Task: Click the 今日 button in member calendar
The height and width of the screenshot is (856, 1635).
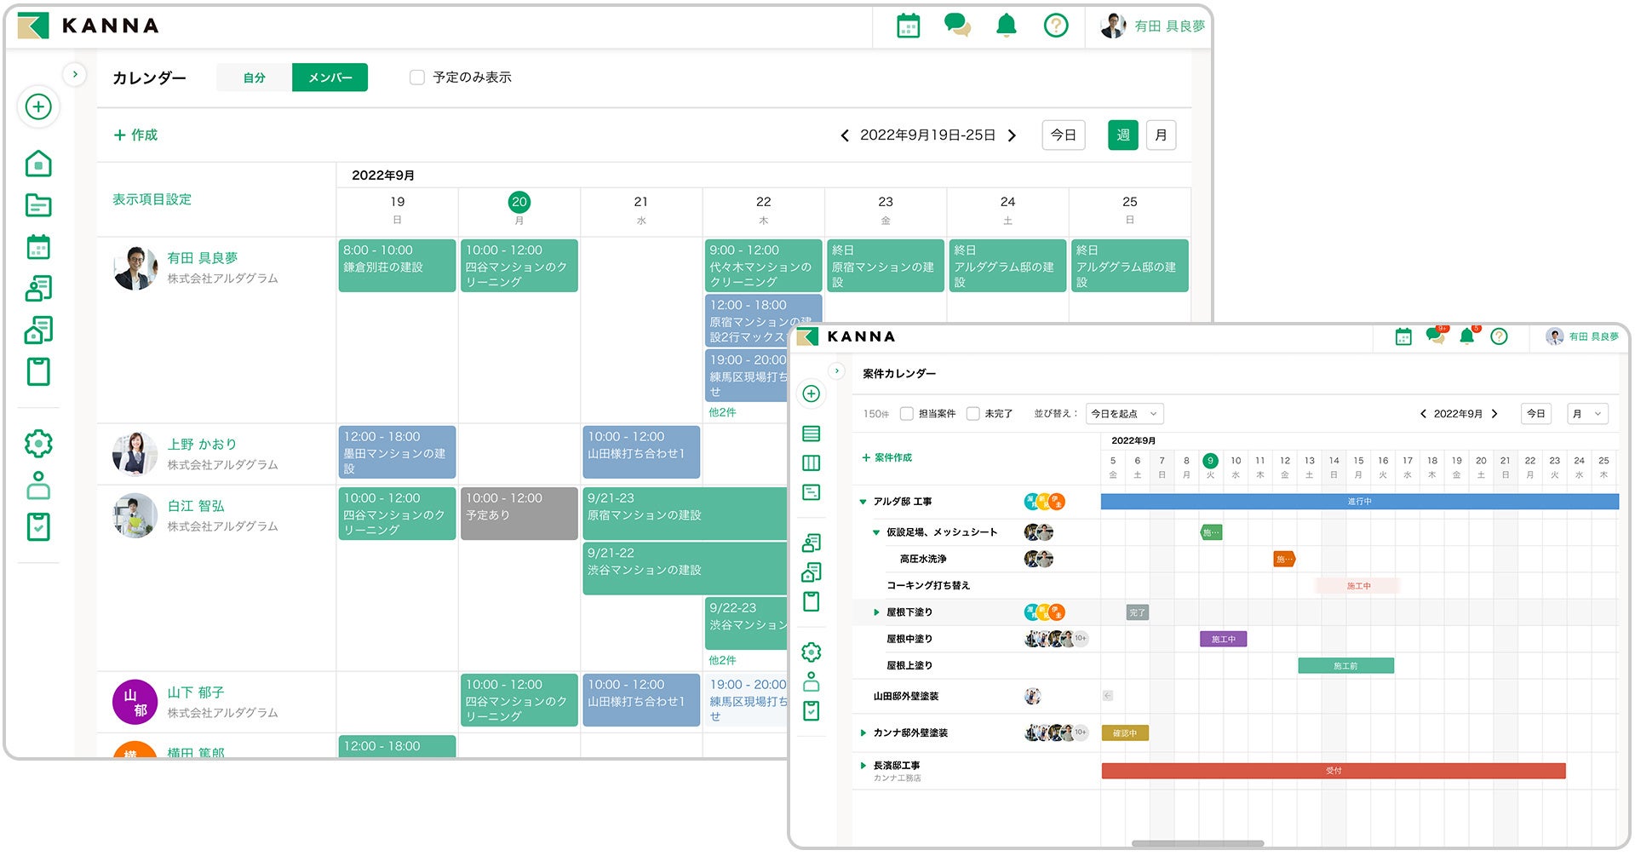Action: point(1063,135)
